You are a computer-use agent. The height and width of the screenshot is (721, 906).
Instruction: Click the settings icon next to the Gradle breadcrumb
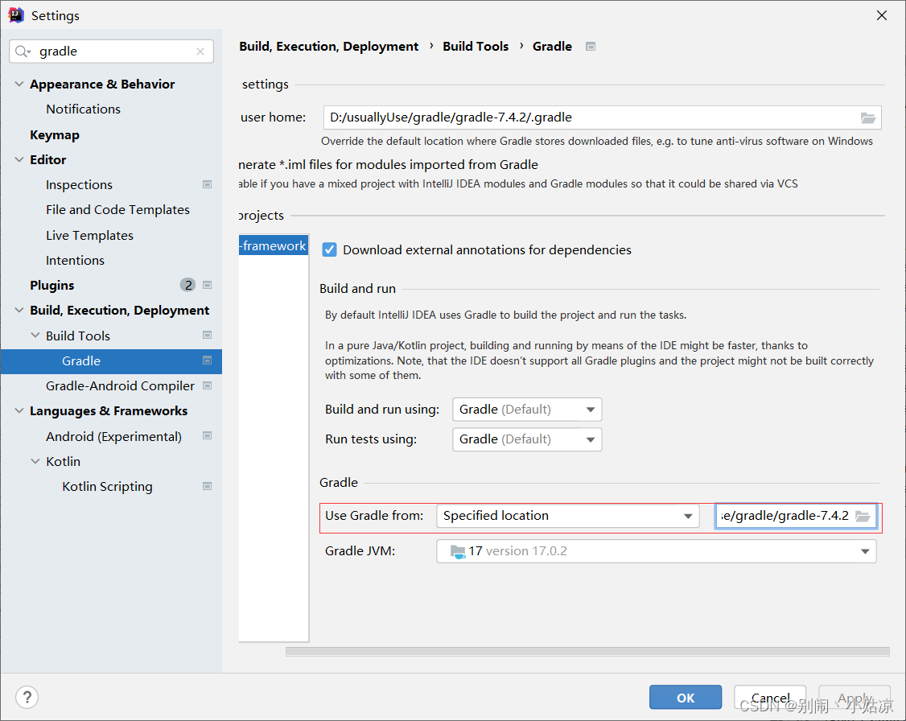tap(591, 47)
